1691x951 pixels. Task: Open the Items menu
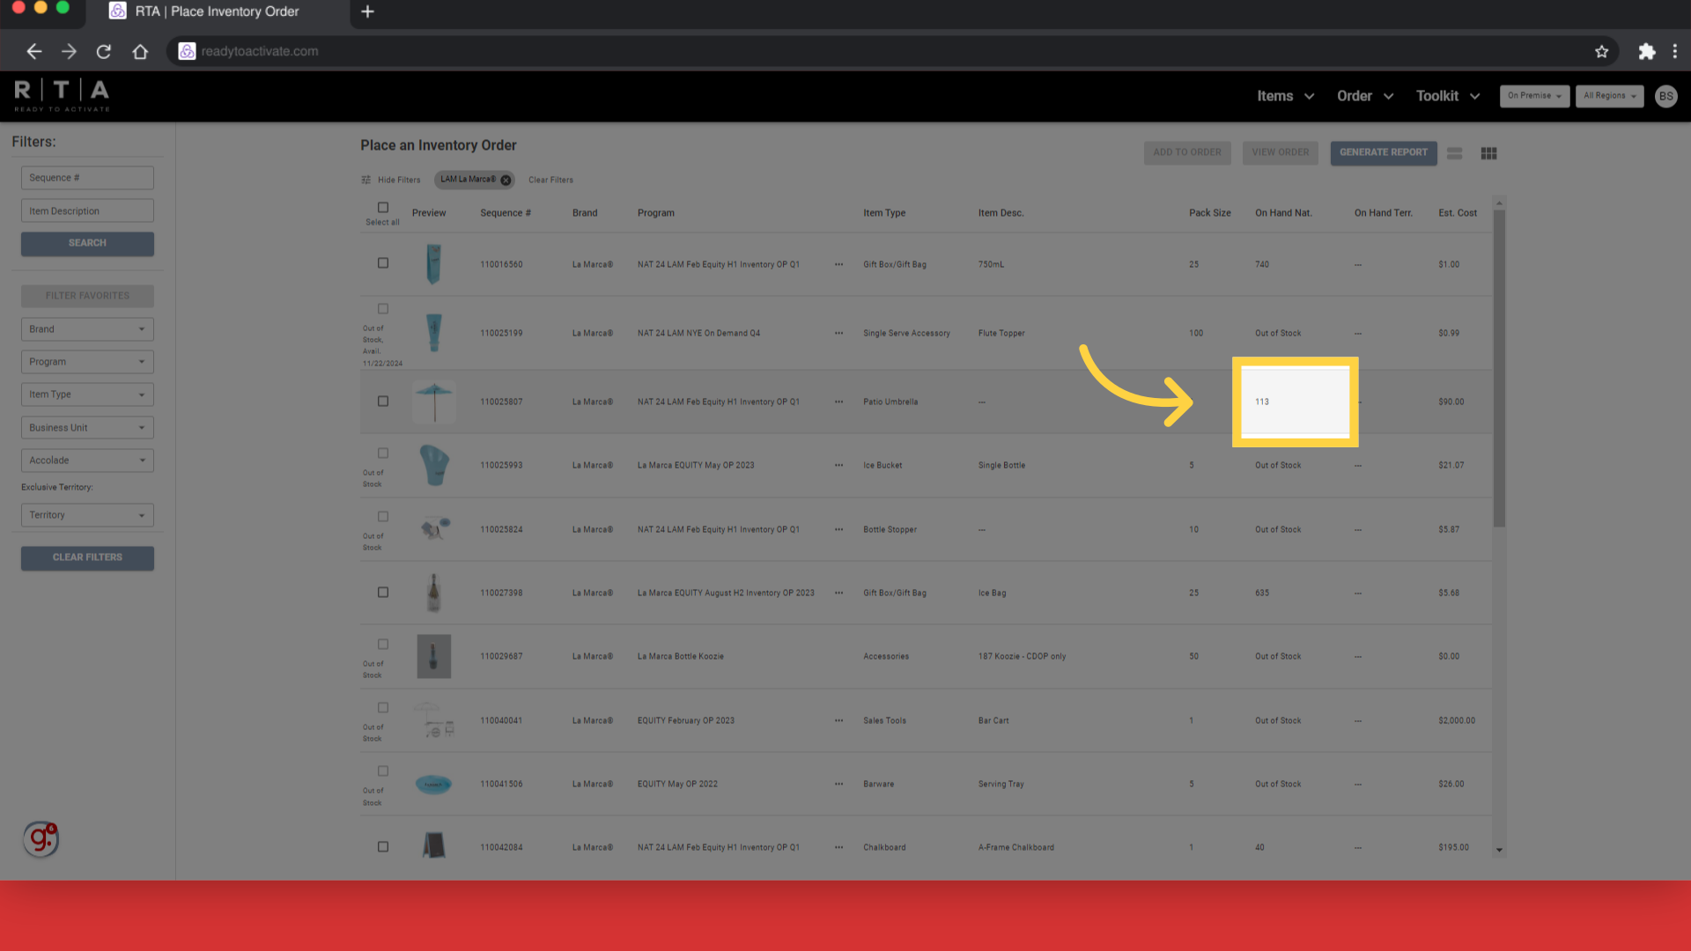(x=1285, y=96)
